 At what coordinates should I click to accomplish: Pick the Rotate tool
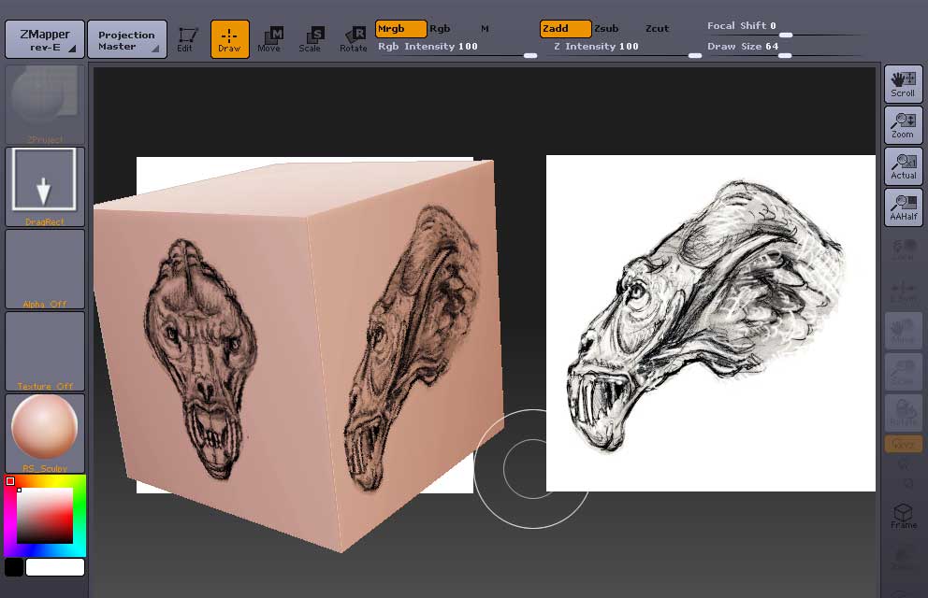point(354,39)
